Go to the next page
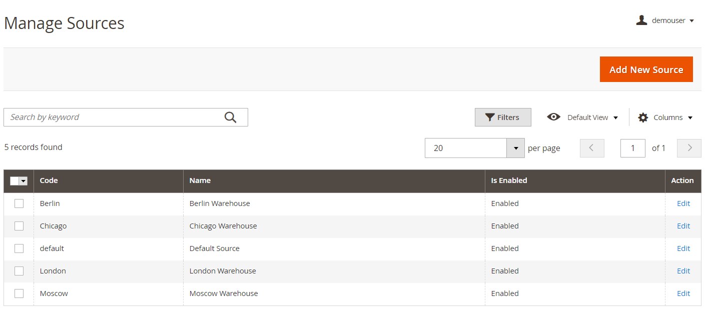Image resolution: width=705 pixels, height=312 pixels. pos(689,148)
